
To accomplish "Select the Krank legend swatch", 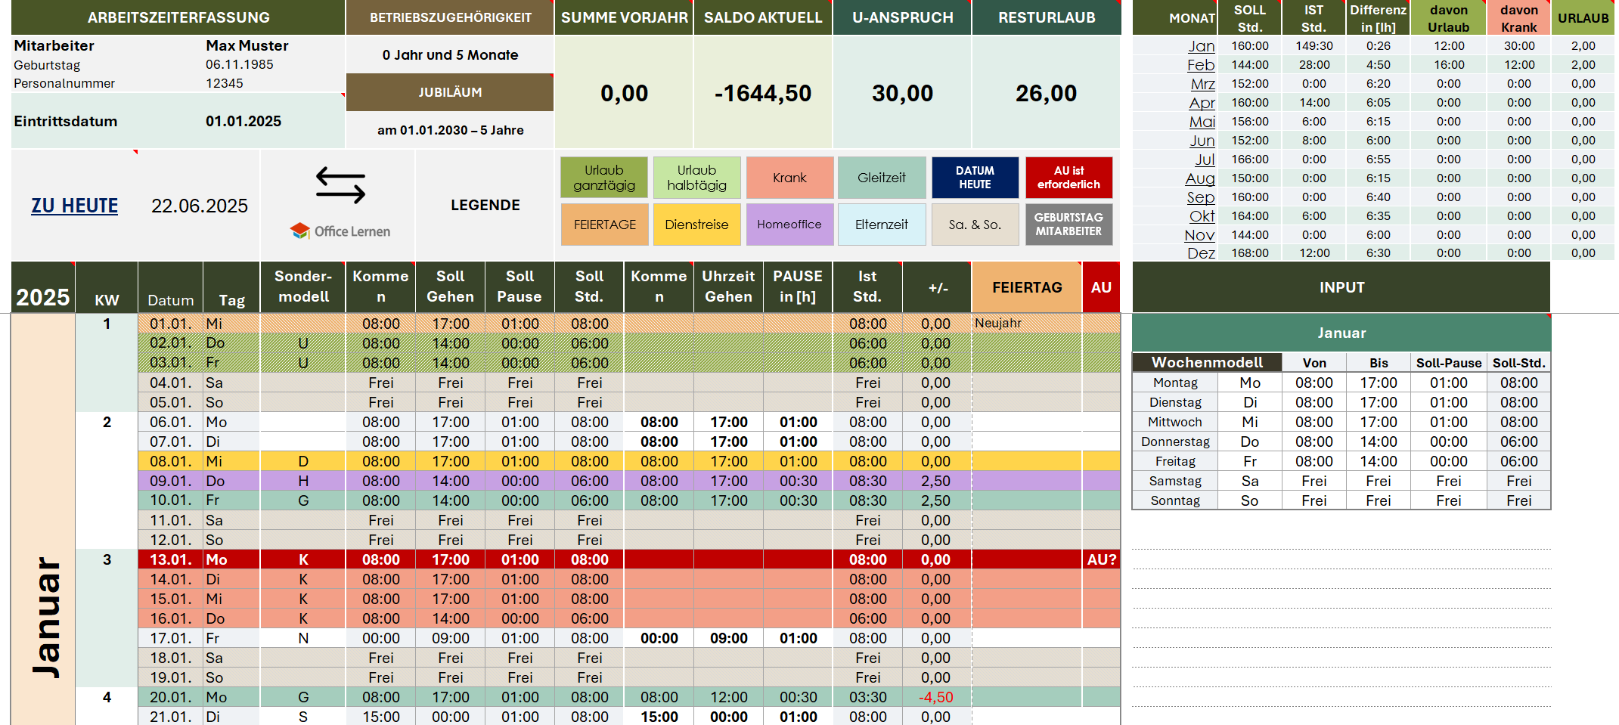I will pos(789,178).
